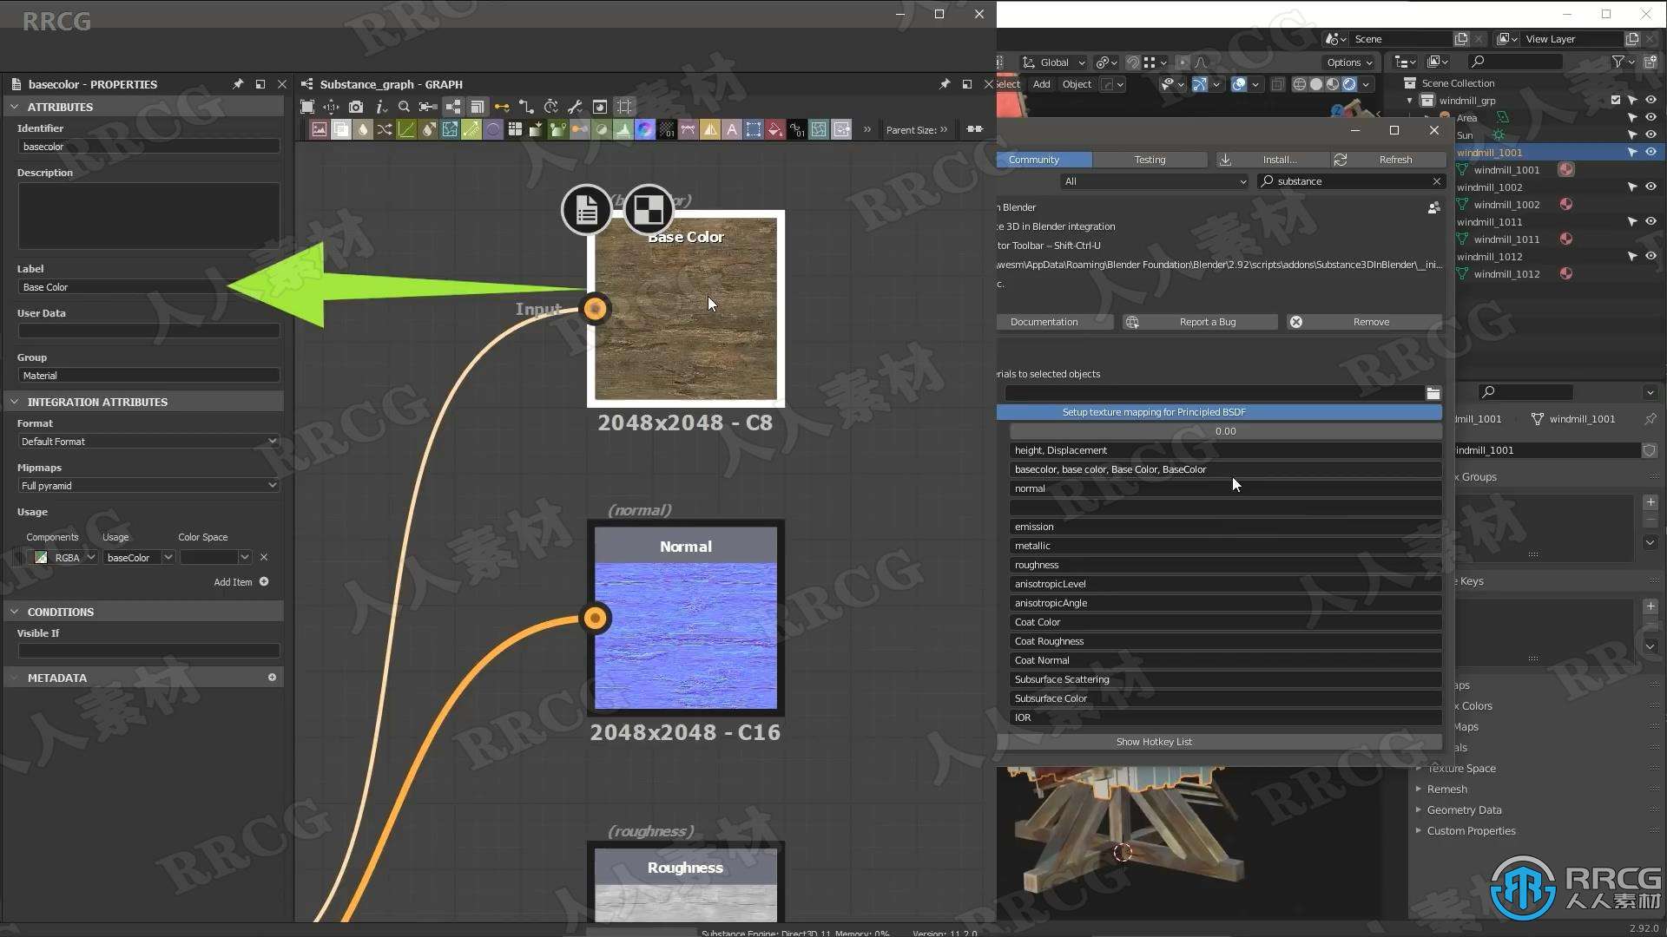Click the orange connector of the Base Color node
This screenshot has height=937, width=1667.
[595, 308]
